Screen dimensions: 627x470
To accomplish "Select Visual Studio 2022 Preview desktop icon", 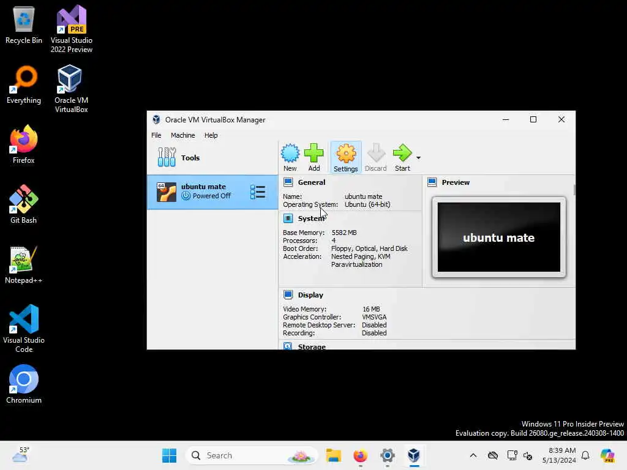I will tap(72, 29).
